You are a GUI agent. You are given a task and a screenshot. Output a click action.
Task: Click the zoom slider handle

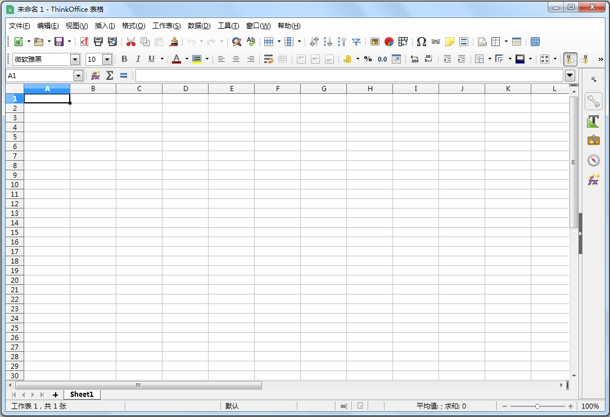point(537,406)
